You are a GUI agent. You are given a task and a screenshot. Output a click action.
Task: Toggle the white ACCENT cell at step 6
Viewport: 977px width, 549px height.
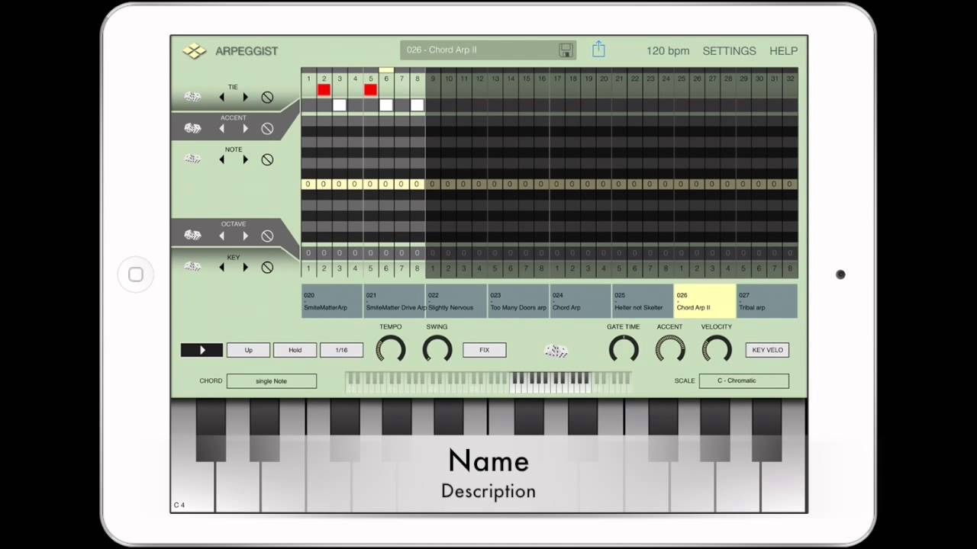click(386, 105)
